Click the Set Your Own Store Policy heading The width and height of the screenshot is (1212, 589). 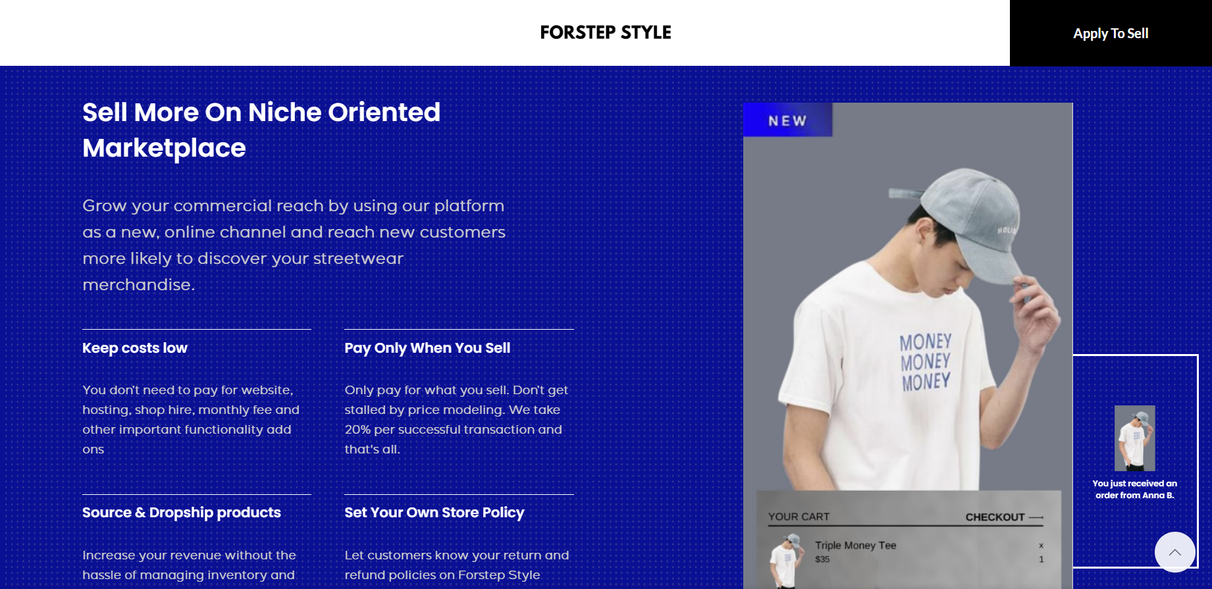pos(435,513)
